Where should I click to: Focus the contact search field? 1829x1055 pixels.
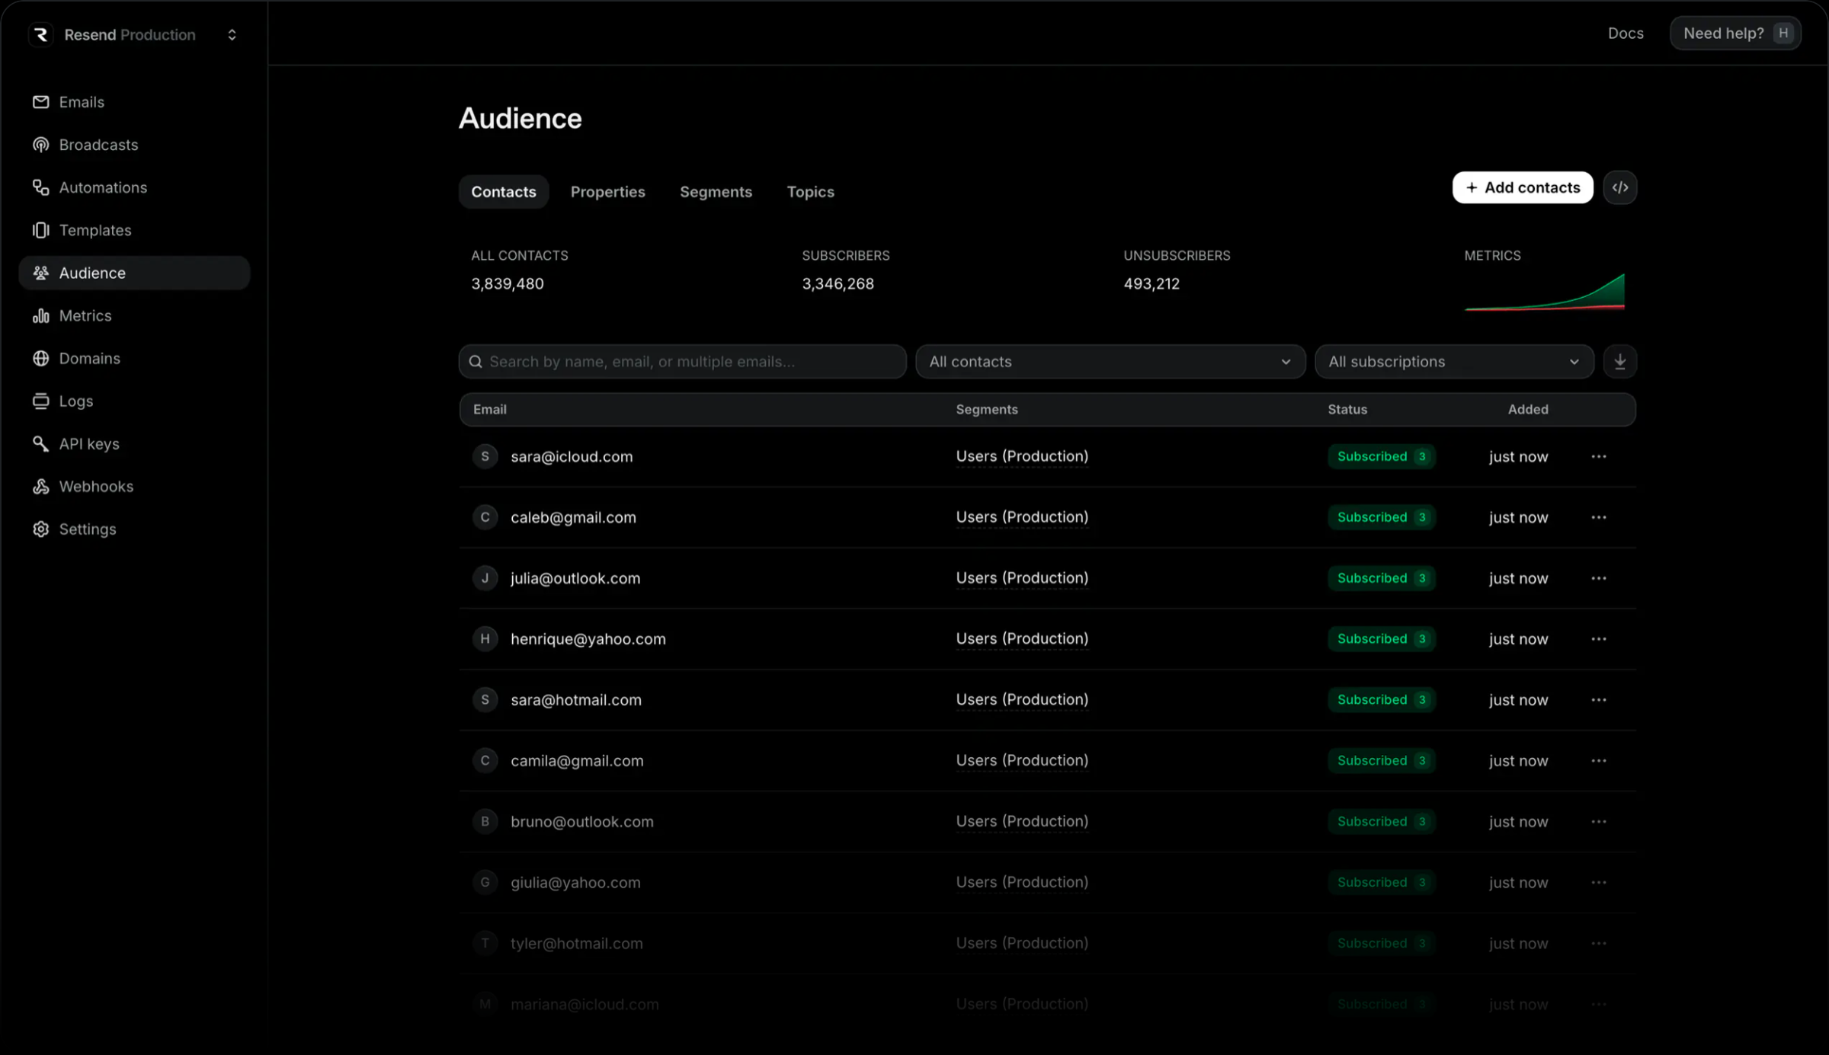coord(682,361)
